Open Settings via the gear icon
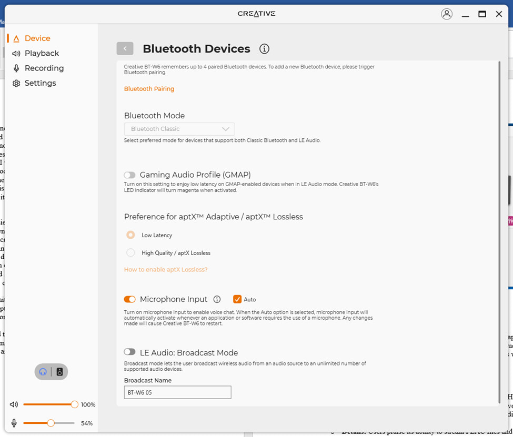 pos(16,83)
